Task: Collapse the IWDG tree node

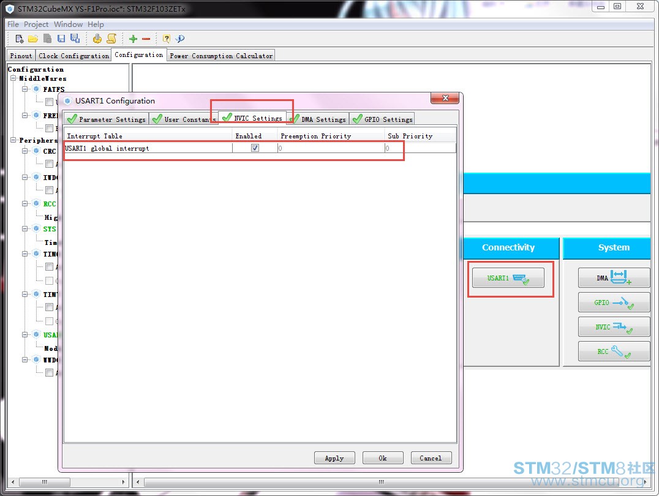Action: (24, 177)
